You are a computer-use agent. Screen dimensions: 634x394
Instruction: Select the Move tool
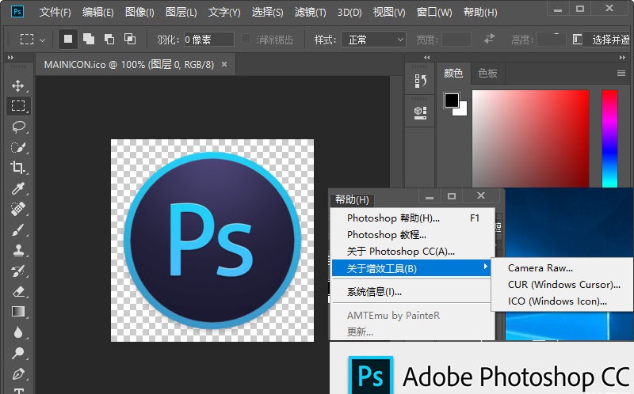17,85
